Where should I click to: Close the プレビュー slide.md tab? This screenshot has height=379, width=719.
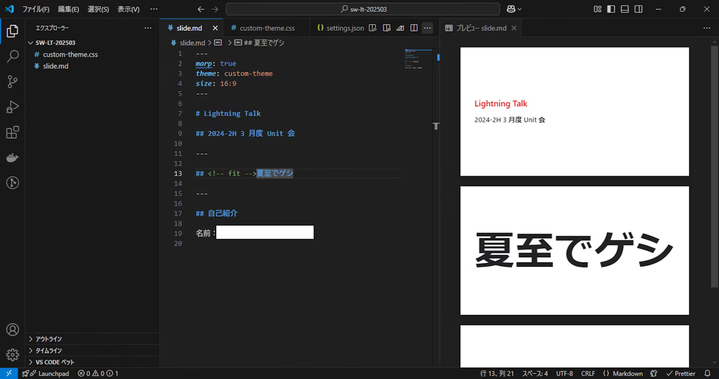tap(514, 28)
